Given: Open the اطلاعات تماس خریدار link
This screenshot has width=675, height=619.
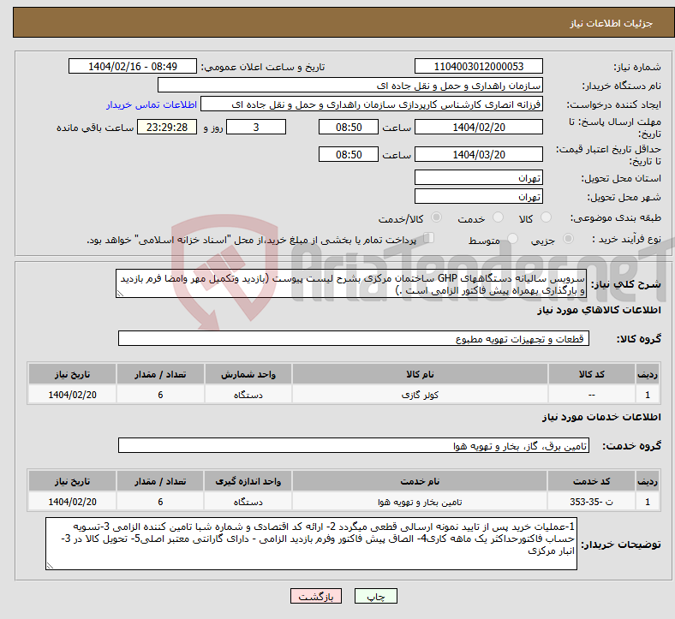Looking at the screenshot, I should tap(152, 104).
